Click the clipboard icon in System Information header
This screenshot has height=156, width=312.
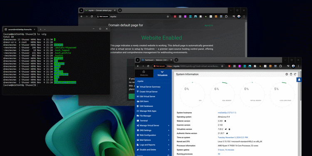(x=291, y=74)
